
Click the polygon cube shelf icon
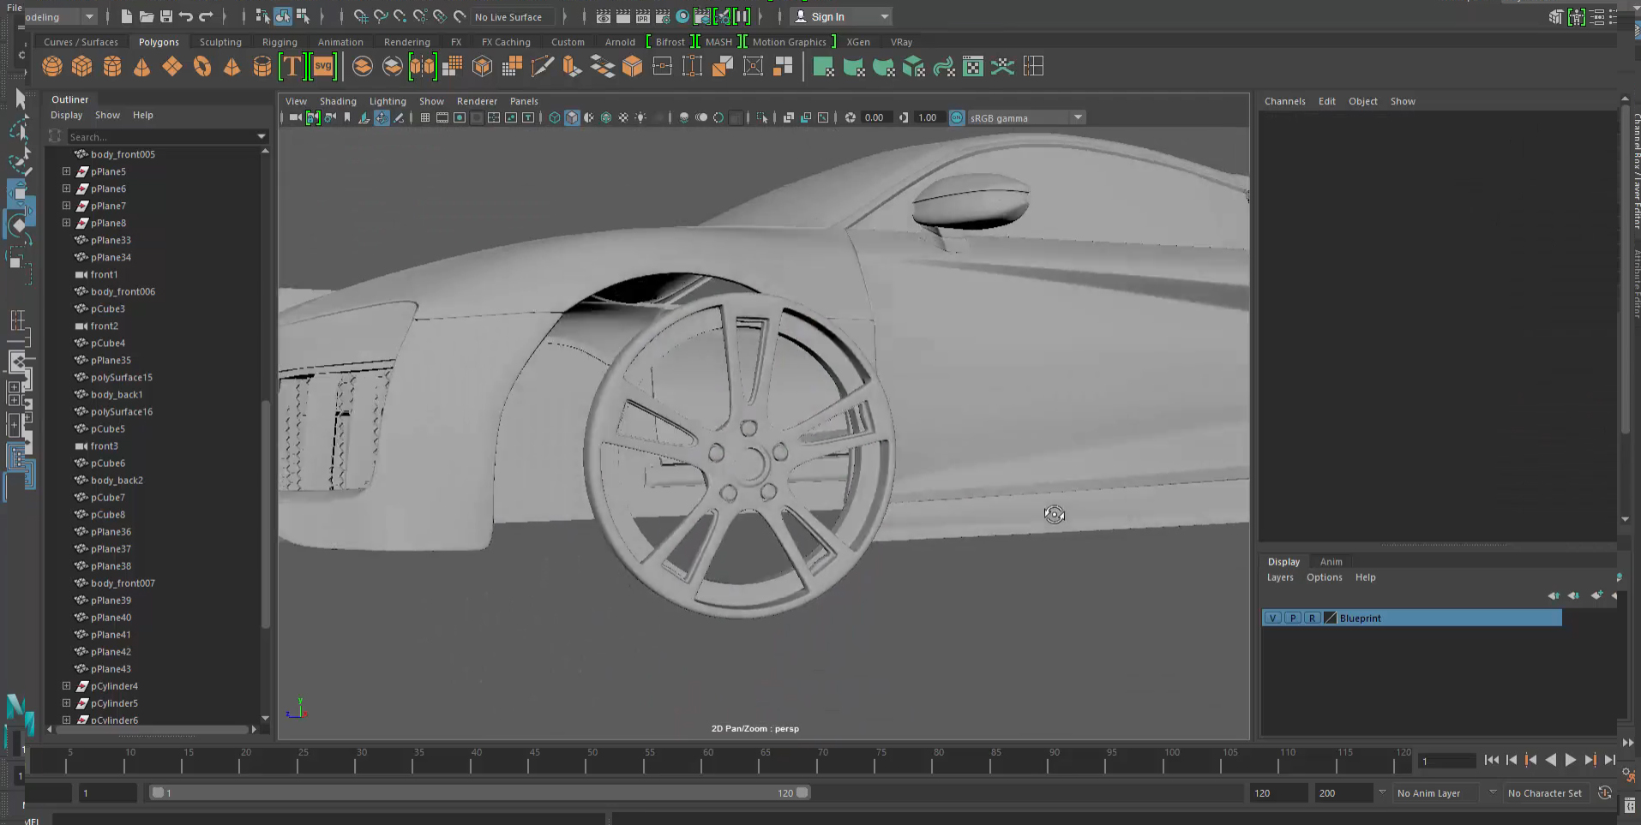click(x=82, y=67)
